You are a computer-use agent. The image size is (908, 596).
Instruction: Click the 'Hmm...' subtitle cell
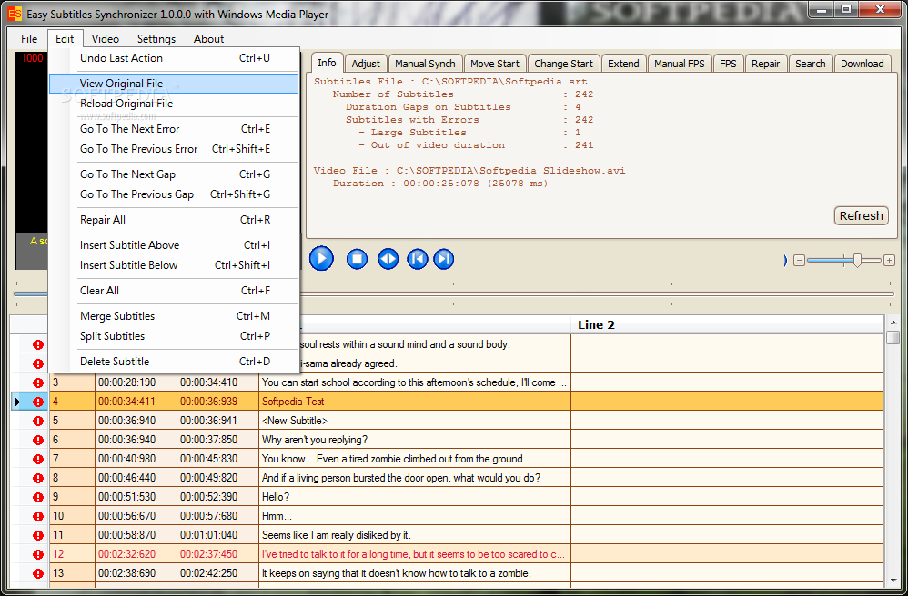(x=415, y=516)
